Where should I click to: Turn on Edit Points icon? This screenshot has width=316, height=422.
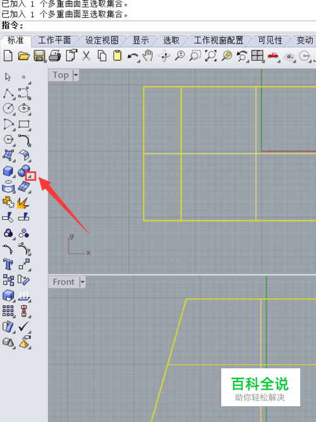[x=8, y=249]
